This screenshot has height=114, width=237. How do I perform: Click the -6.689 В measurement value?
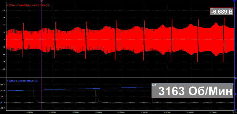[x=222, y=12]
